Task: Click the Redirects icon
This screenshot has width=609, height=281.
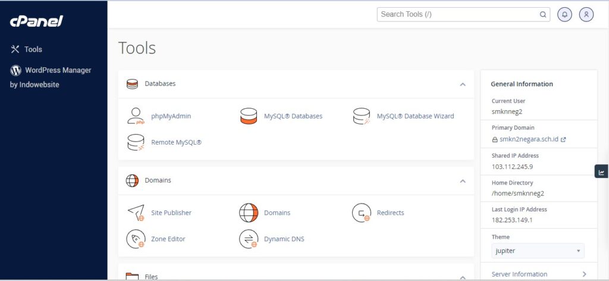Action: point(362,213)
